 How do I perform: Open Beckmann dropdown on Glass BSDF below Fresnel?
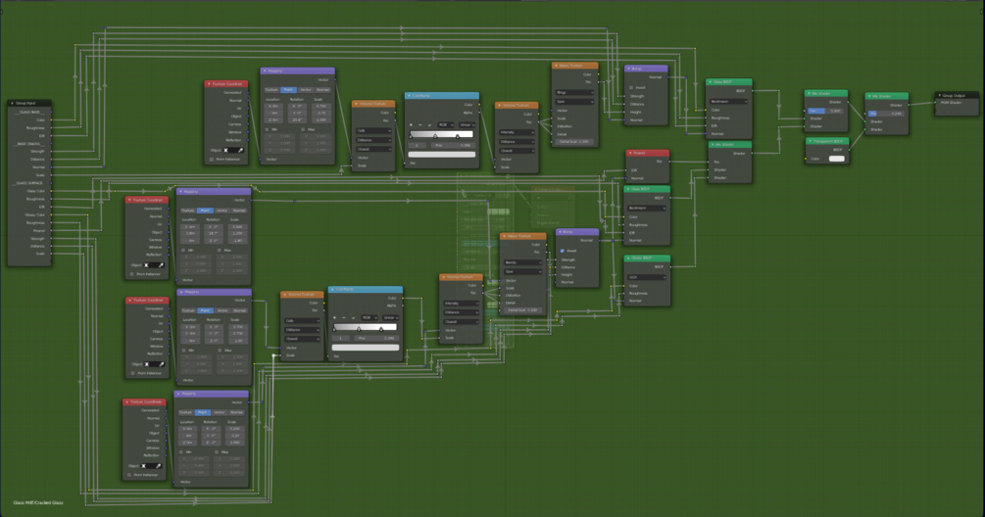648,208
